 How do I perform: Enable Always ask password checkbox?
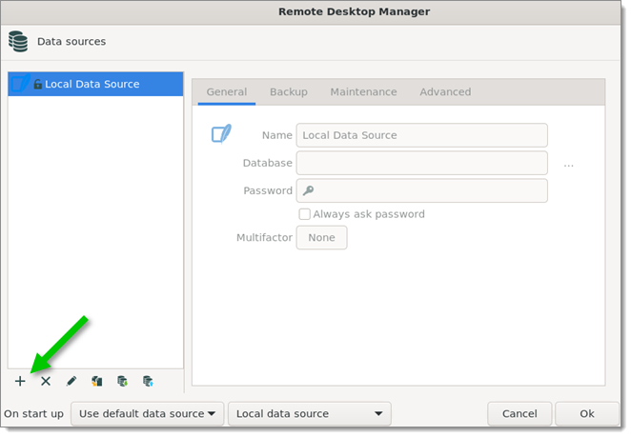[305, 214]
